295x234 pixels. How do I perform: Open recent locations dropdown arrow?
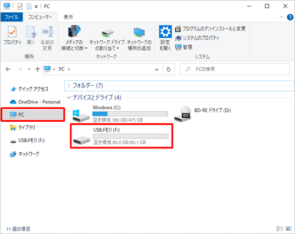coord(29,69)
